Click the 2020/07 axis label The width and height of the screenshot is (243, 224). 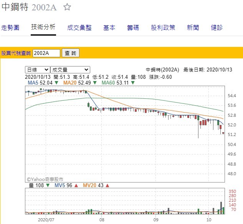46,220
